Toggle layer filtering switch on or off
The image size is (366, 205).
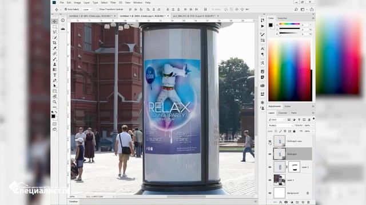(313, 119)
